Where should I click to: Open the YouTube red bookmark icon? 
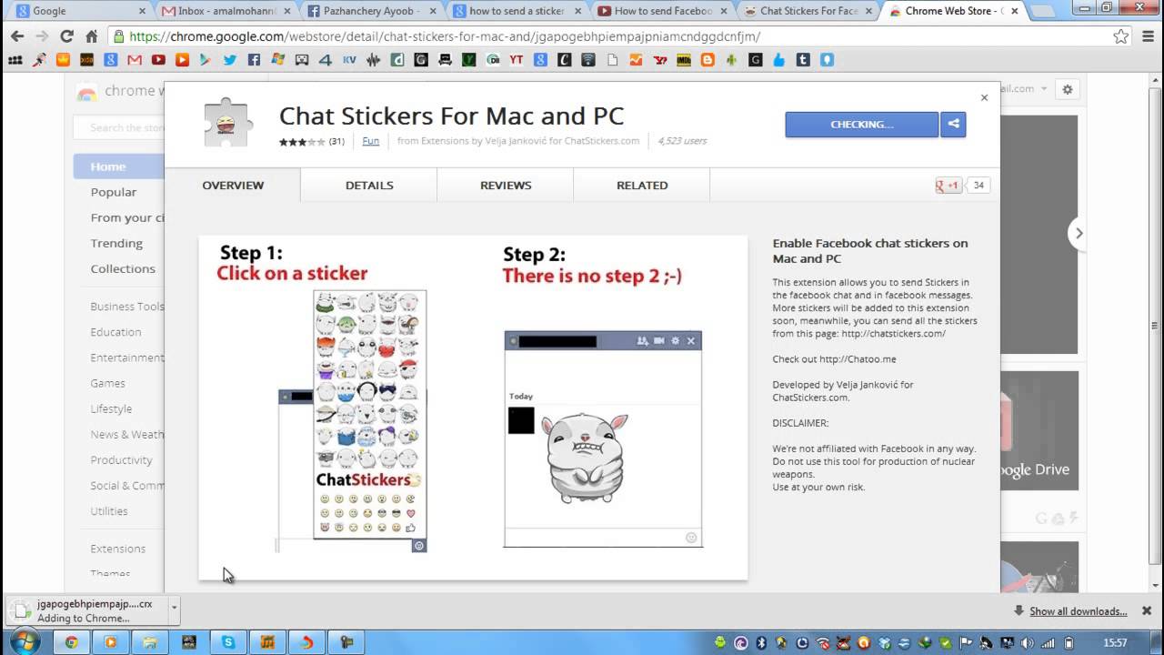pos(158,60)
